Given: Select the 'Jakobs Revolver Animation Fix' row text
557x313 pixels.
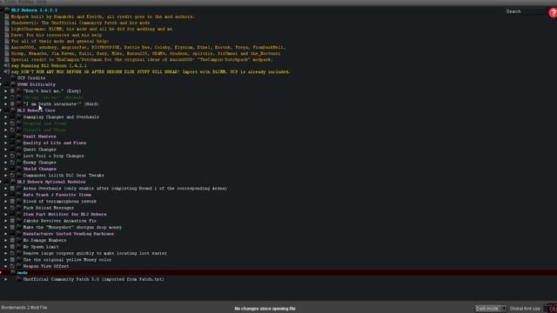Looking at the screenshot, I should [x=60, y=221].
